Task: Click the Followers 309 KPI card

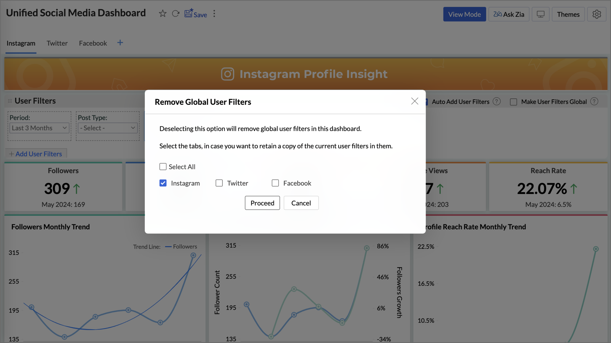Action: pos(63,187)
